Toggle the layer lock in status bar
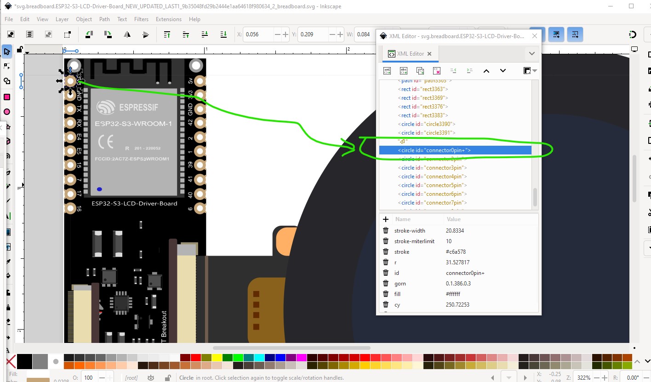Viewport: 651px width, 382px height. point(168,378)
